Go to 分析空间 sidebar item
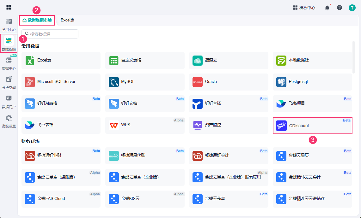 click(x=9, y=83)
